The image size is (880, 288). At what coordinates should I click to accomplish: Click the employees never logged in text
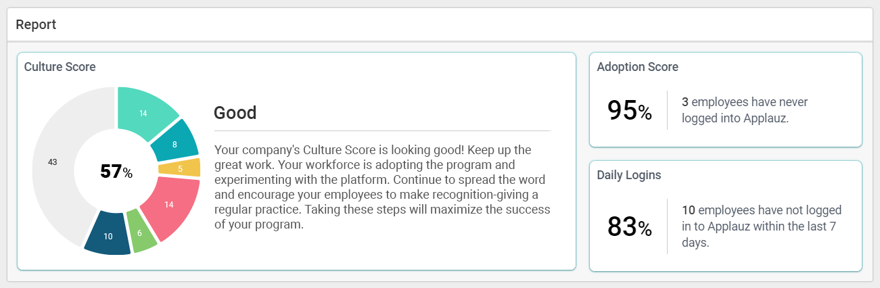[x=744, y=110]
